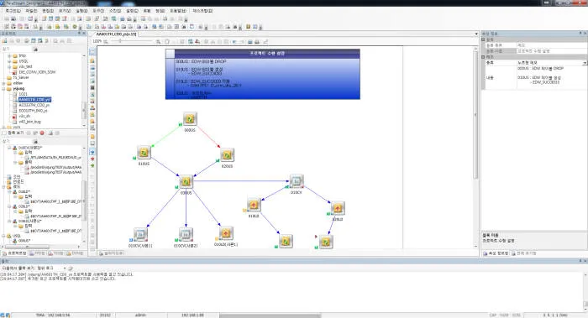Image resolution: width=588 pixels, height=318 pixels.
Task: Click the green arrow icon in vertical palette
Action: [92, 165]
